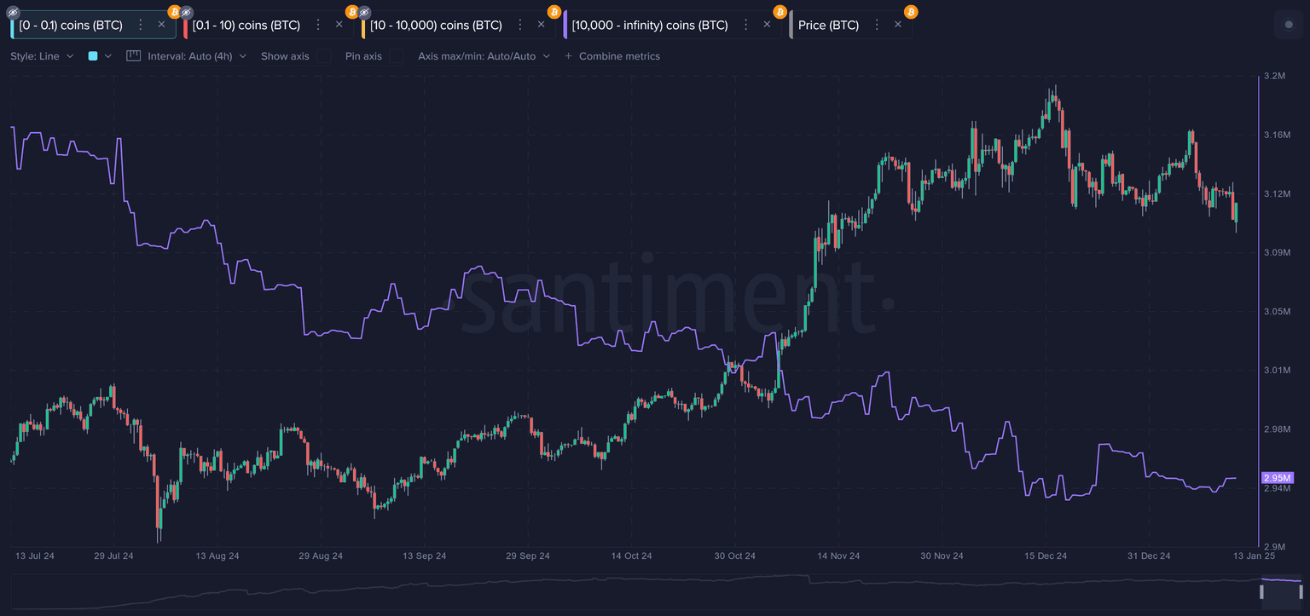Expand the Interval: Auto (4h) dropdown
This screenshot has width=1310, height=616.
point(196,56)
